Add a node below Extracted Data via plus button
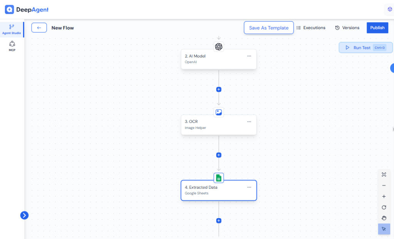Image resolution: width=394 pixels, height=239 pixels. 219,221
